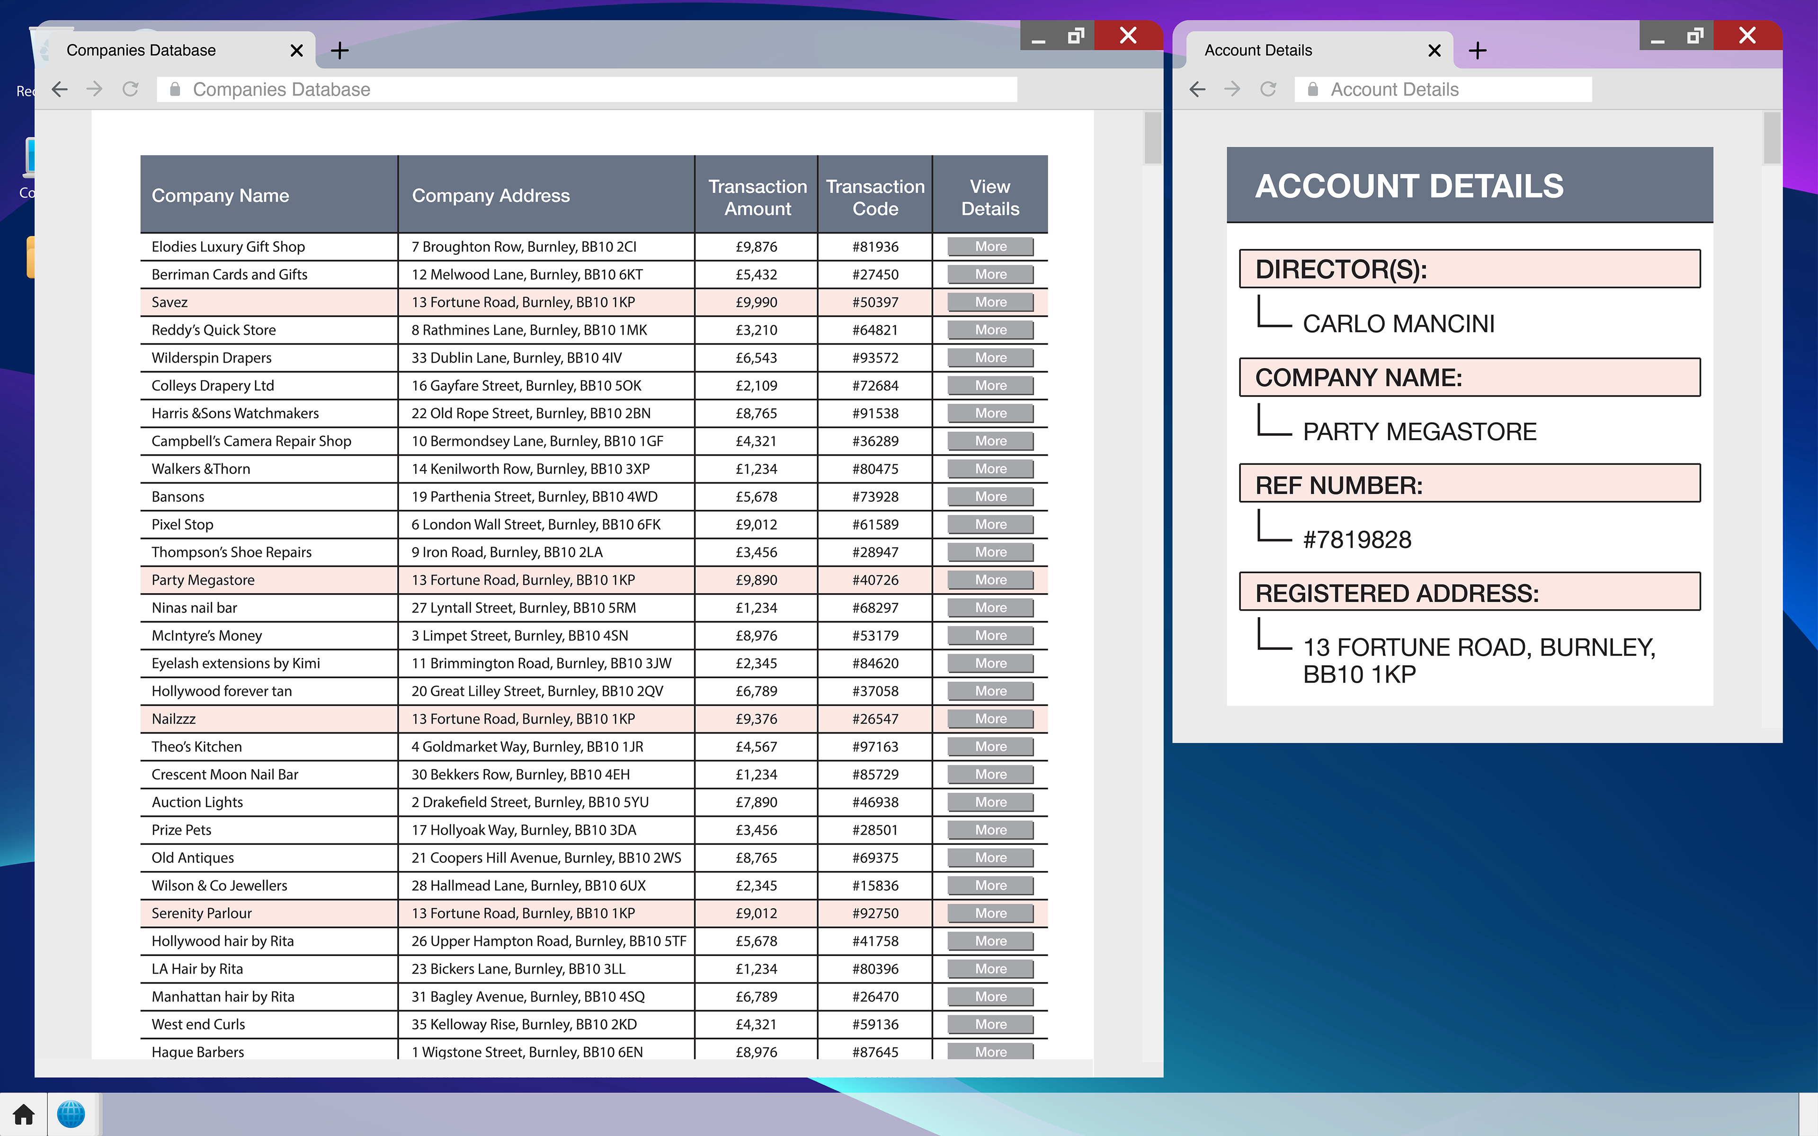Click the Companies Database address bar
The image size is (1818, 1136).
586,89
